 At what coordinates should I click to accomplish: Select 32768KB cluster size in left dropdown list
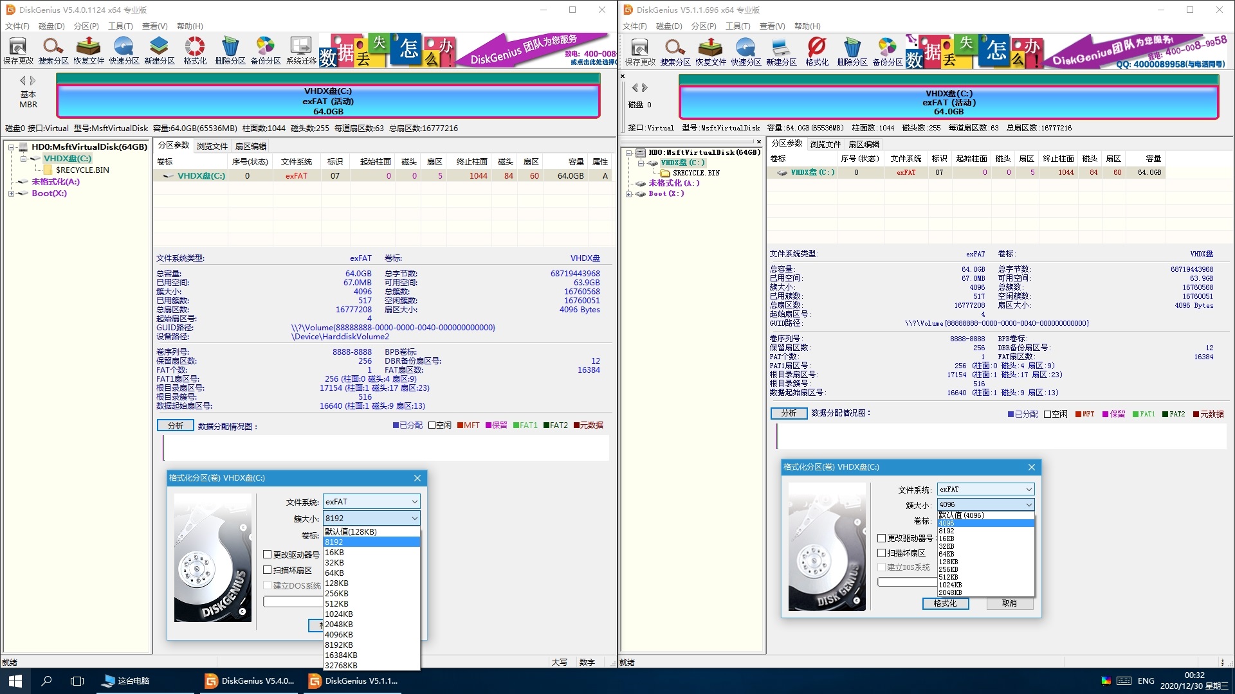point(372,665)
